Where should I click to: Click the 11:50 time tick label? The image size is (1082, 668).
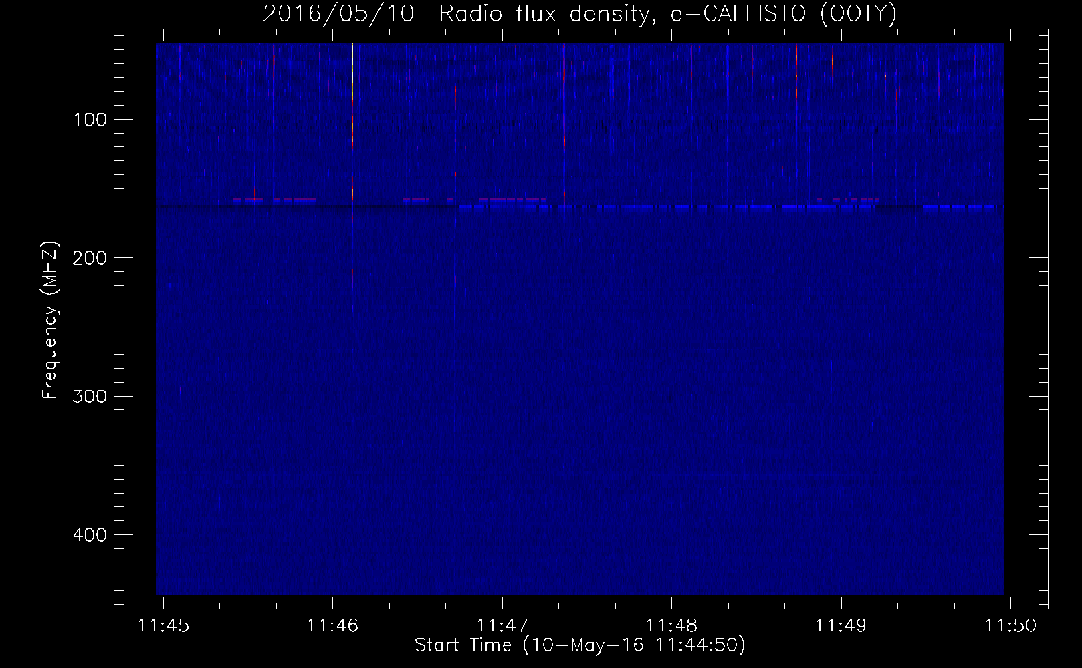pos(1010,626)
